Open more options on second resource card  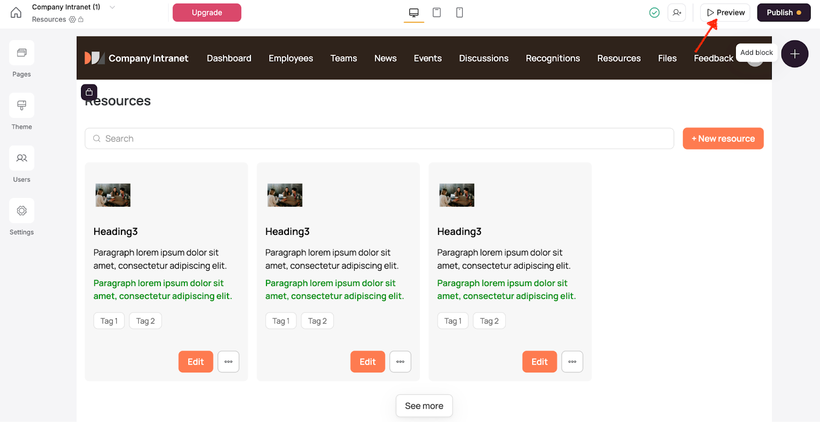(400, 361)
